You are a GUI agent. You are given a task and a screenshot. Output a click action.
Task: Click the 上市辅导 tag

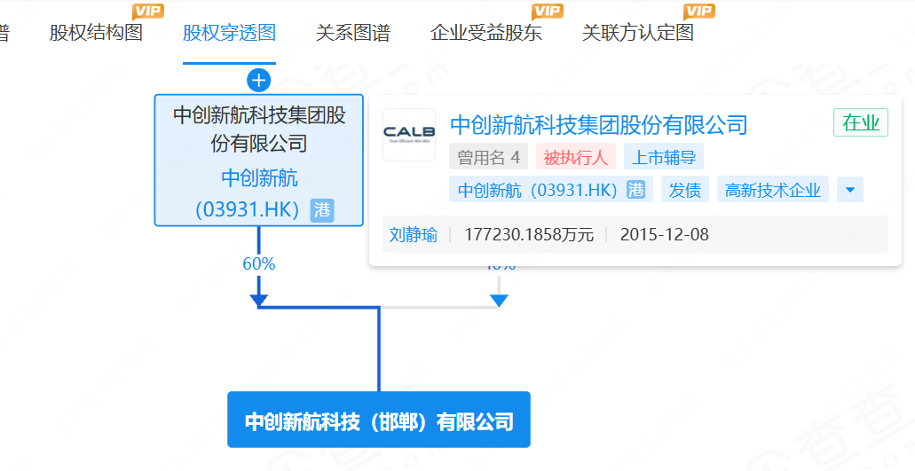click(664, 157)
